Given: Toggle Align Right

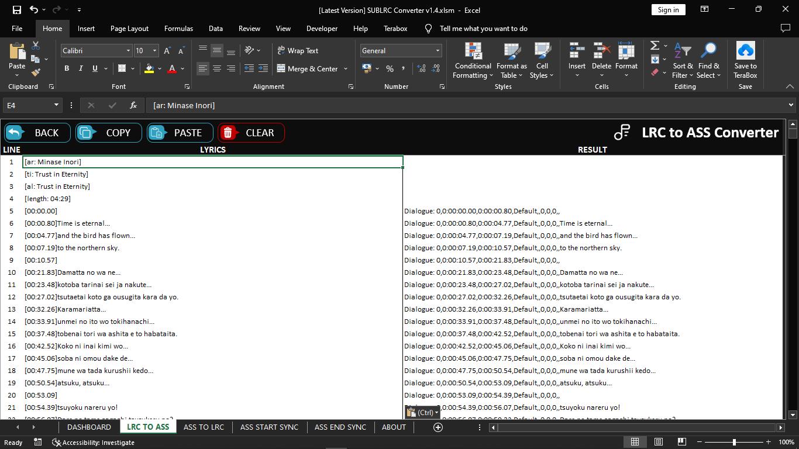Looking at the screenshot, I should click(230, 68).
